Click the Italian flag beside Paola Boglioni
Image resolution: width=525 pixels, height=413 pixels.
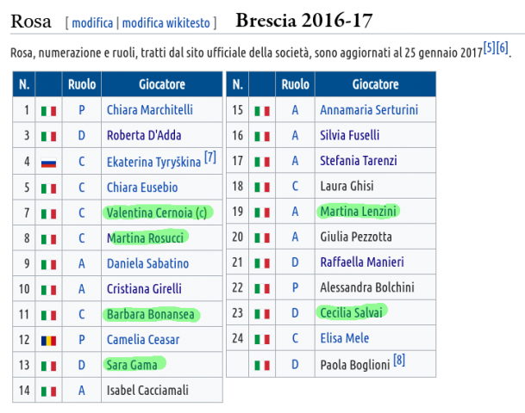tap(262, 365)
